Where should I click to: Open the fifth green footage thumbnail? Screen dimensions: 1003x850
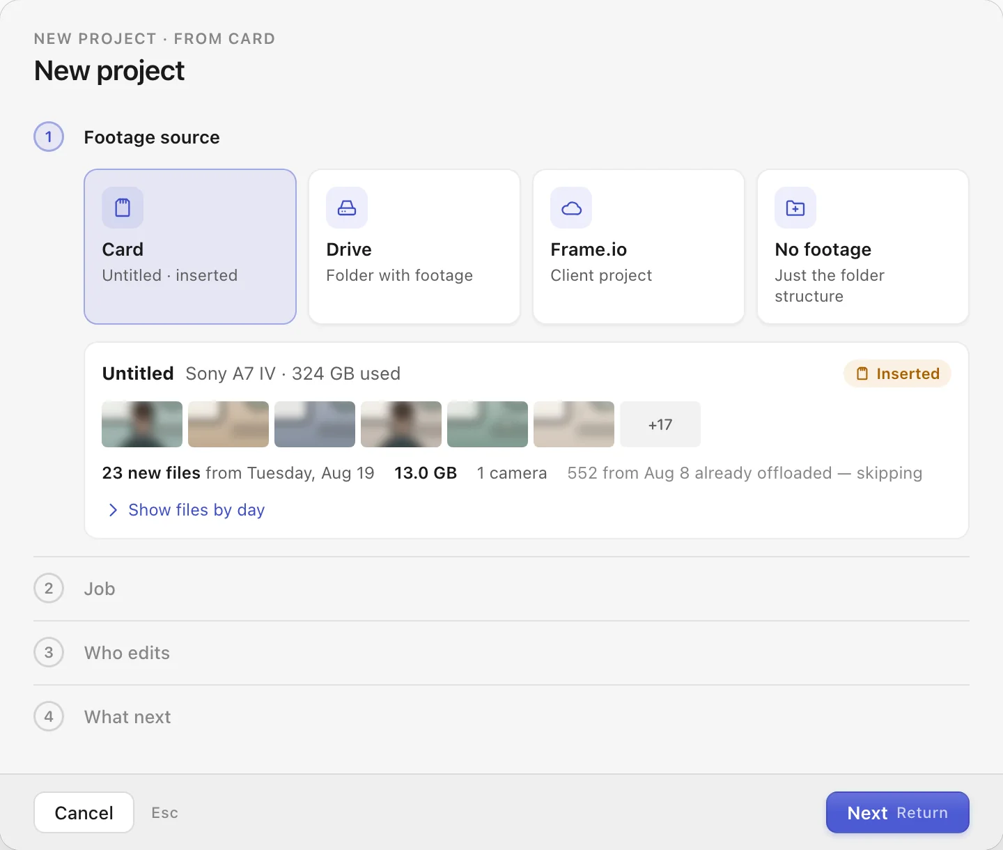488,424
